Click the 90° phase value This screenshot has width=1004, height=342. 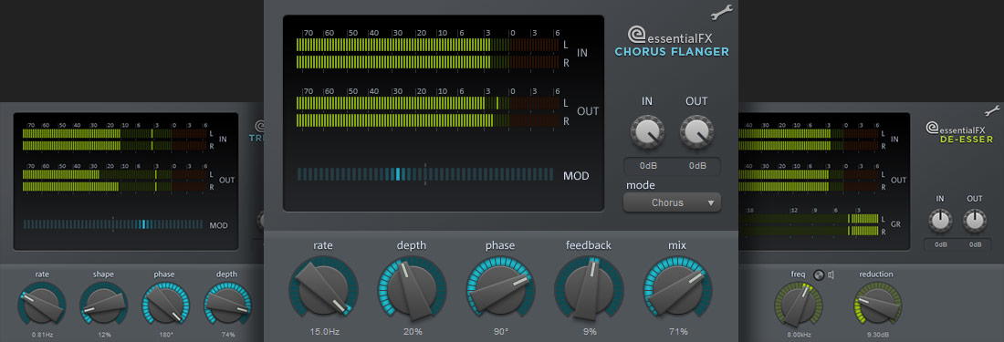(x=500, y=331)
